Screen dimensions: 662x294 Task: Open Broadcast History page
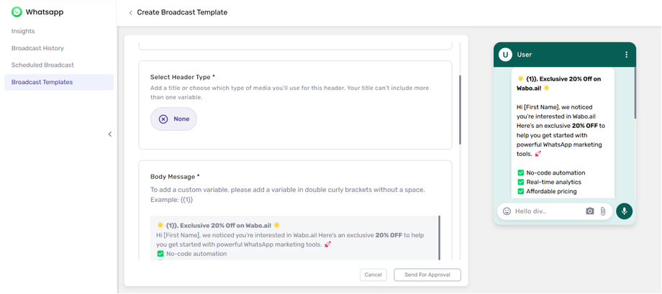[37, 48]
